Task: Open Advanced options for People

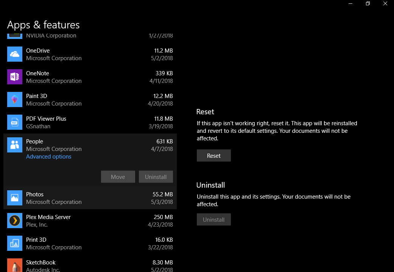Action: click(x=48, y=156)
